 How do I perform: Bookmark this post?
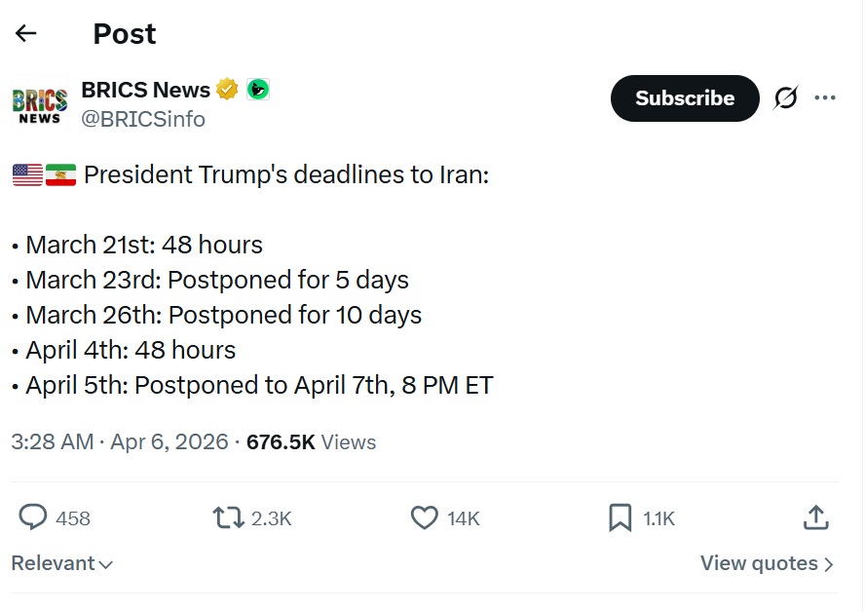[620, 517]
